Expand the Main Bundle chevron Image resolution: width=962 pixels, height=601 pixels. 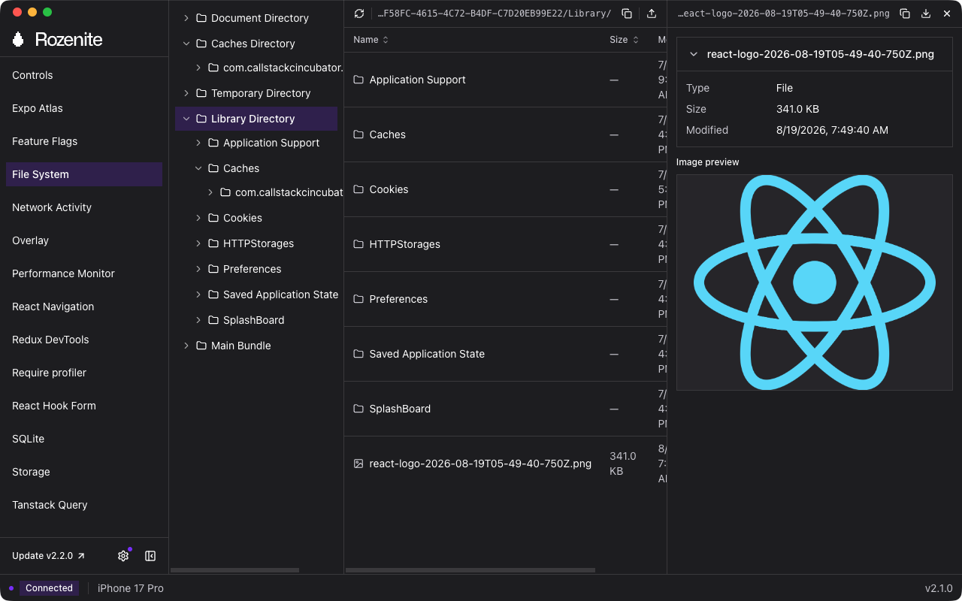186,346
